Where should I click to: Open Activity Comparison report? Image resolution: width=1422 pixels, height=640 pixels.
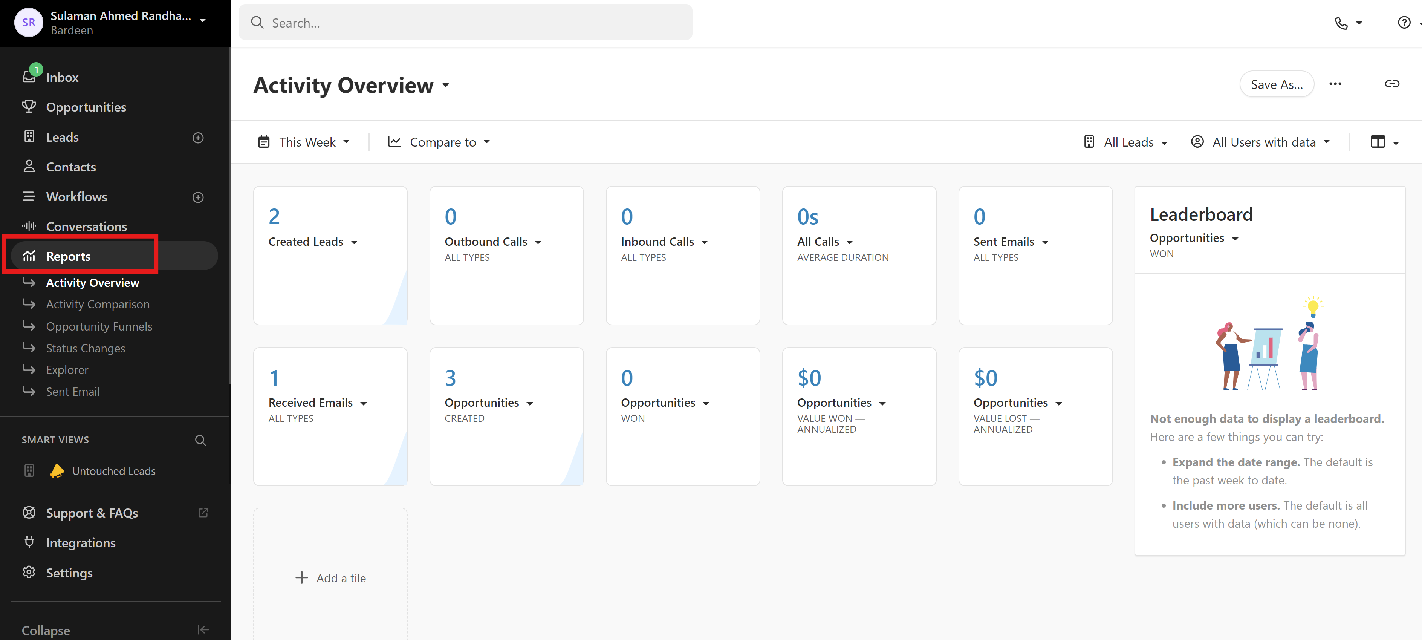[98, 304]
